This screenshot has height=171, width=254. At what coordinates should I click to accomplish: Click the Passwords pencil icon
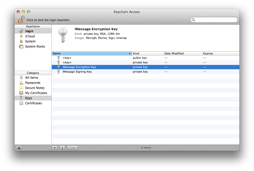(x=21, y=83)
